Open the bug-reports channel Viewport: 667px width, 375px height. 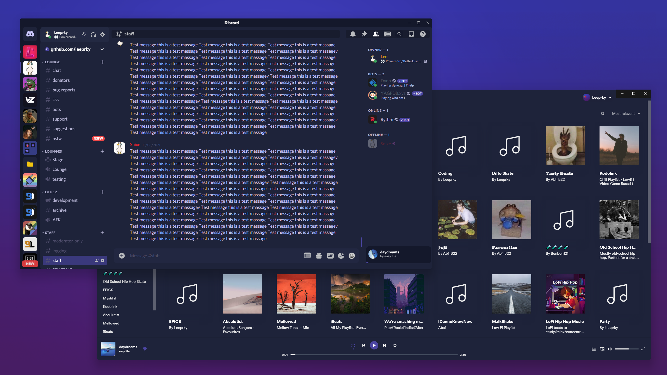click(75, 90)
